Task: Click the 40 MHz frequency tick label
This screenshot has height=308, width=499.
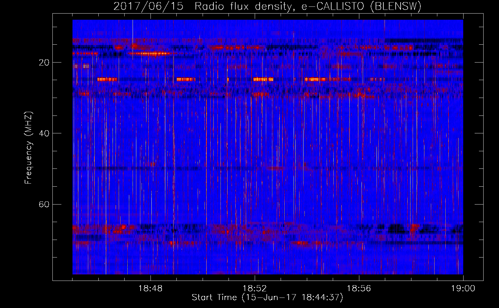Action: click(44, 133)
